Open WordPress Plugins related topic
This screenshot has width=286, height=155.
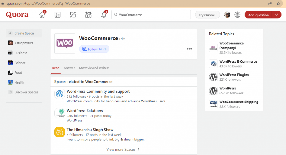click(234, 75)
